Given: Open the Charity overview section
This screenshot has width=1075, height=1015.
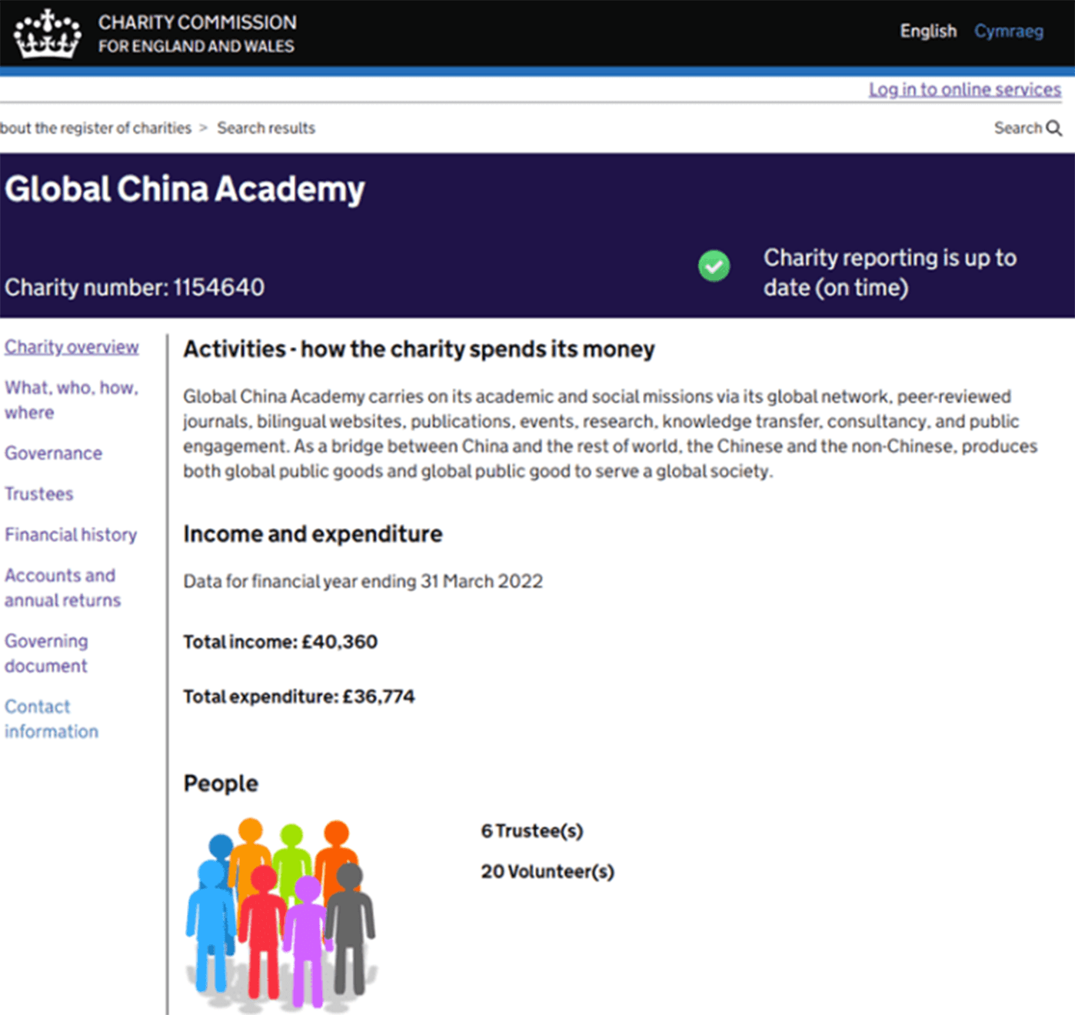Looking at the screenshot, I should (x=72, y=347).
